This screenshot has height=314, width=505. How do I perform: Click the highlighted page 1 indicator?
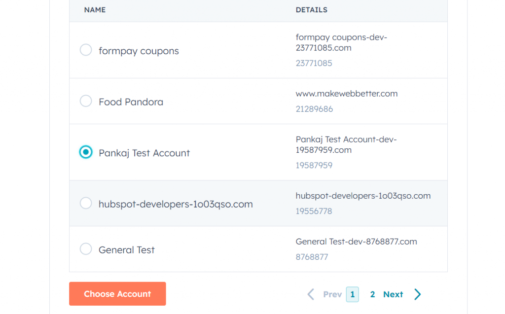[352, 294]
